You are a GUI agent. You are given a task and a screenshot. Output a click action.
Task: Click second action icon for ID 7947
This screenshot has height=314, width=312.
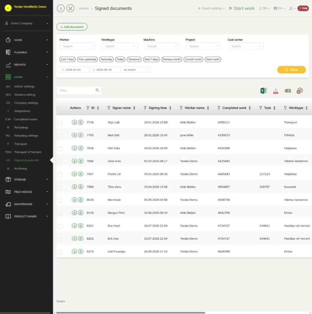click(81, 174)
